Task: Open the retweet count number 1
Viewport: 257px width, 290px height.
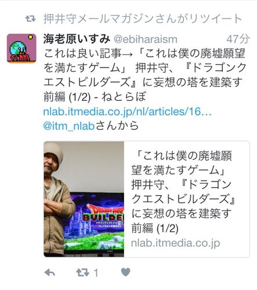Action: [96, 273]
